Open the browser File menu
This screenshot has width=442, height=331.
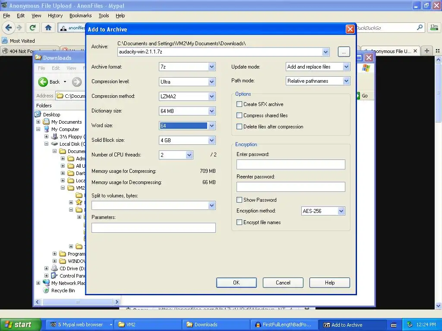point(6,16)
